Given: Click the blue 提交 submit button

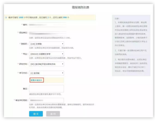Looking at the screenshot, I should point(36,114).
